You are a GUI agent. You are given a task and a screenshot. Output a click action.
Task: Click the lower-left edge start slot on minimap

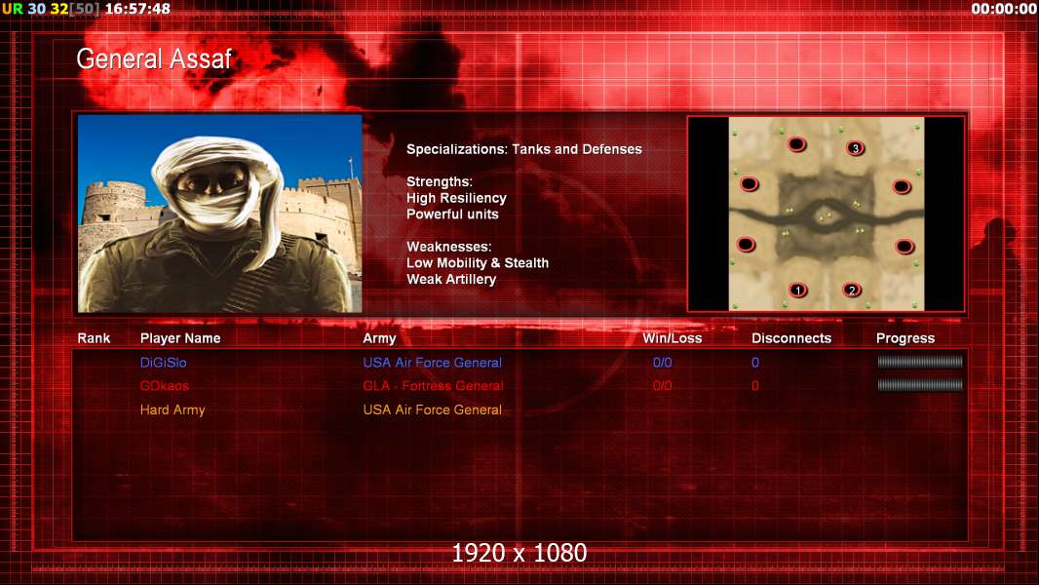point(746,244)
